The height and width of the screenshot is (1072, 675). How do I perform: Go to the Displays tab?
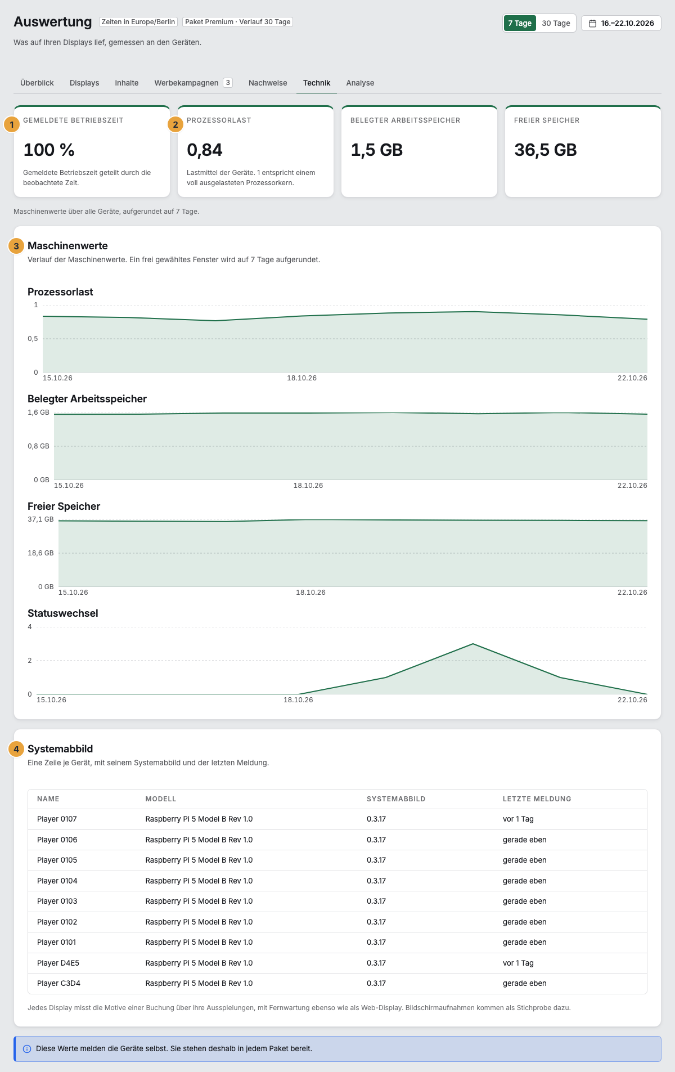84,83
